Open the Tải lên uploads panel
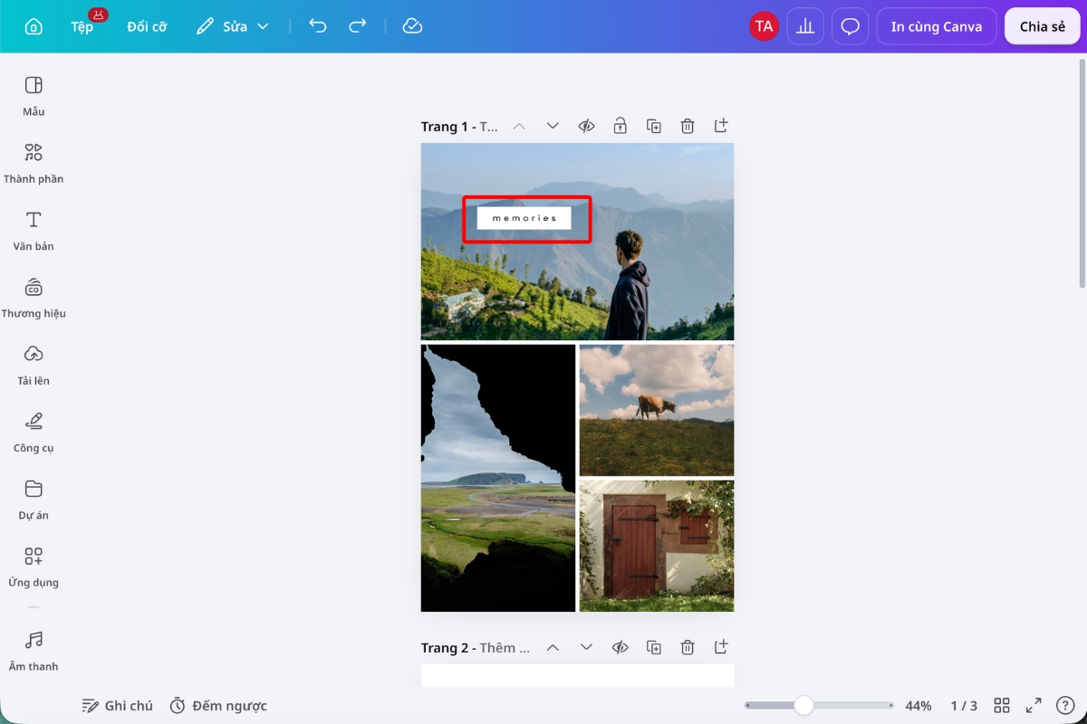Image resolution: width=1087 pixels, height=724 pixels. click(34, 365)
